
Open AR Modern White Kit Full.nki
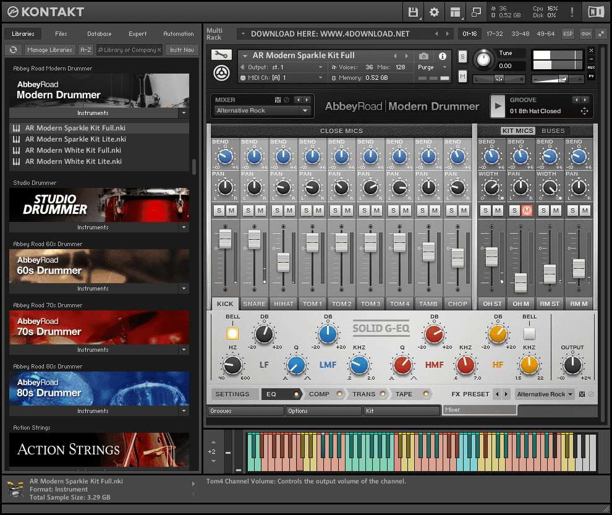tap(73, 150)
